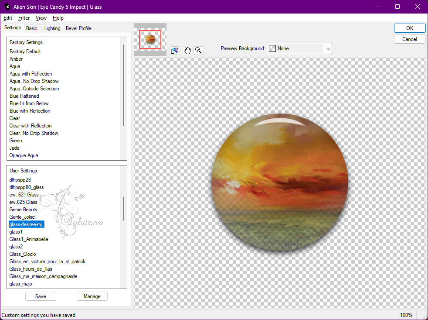Click the 100% zoom level indicator
The width and height of the screenshot is (428, 320).
[x=406, y=315]
